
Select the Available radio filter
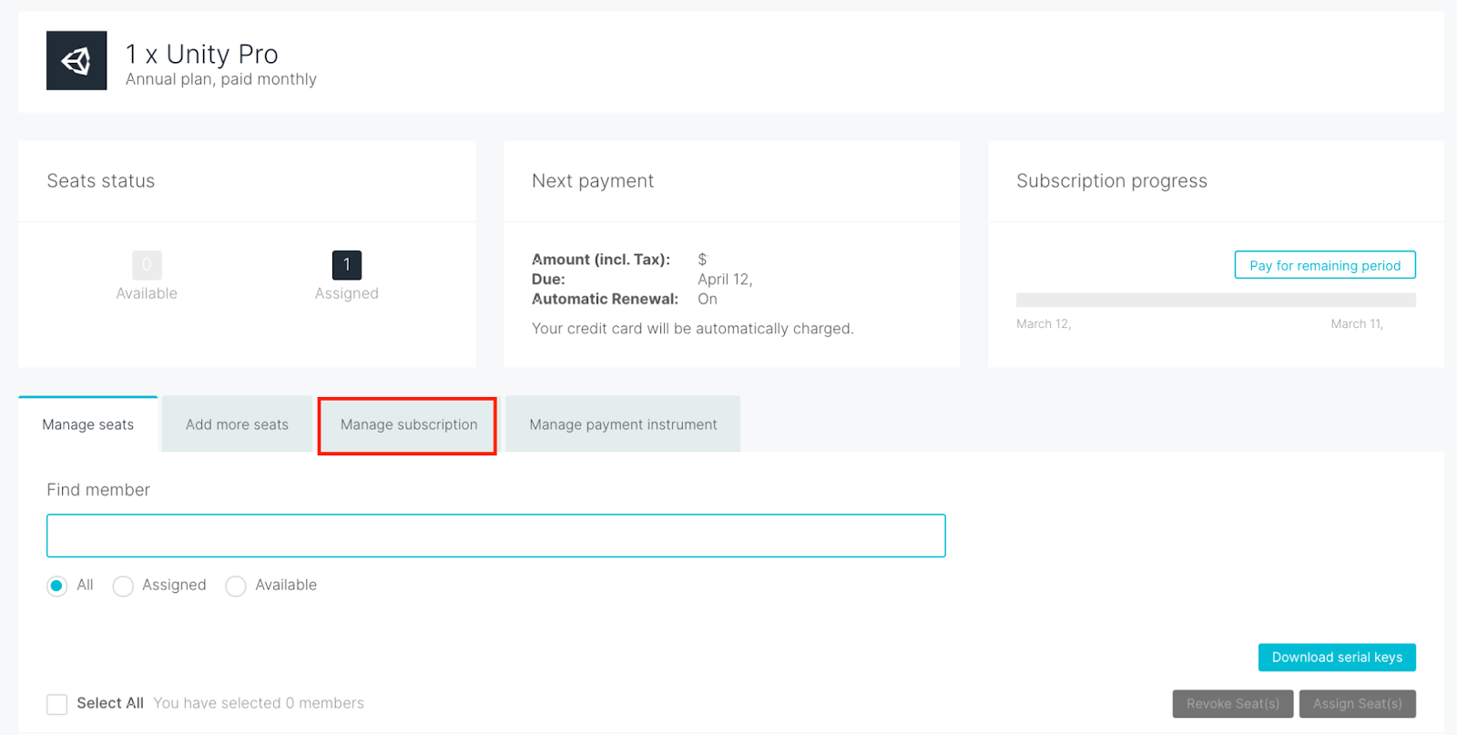236,586
